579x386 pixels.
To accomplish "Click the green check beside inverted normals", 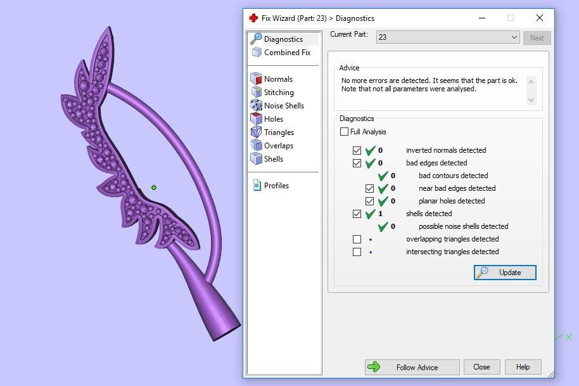I will [x=370, y=151].
